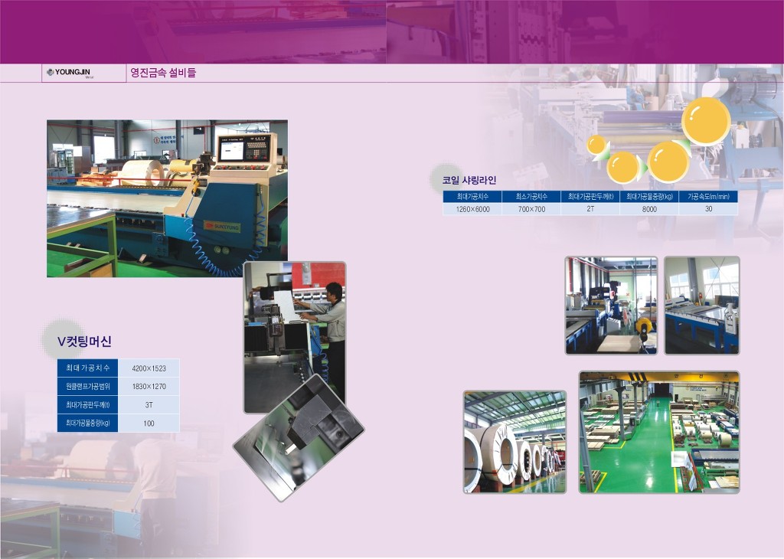Click the value '2T'

pyautogui.click(x=590, y=209)
